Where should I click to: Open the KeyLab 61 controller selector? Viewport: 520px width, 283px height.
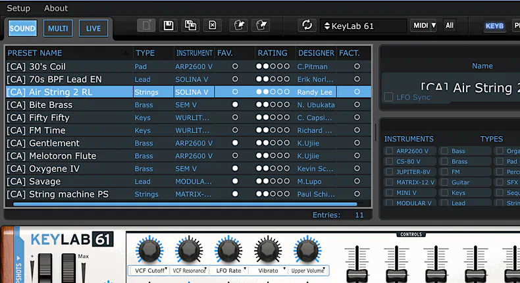pyautogui.click(x=363, y=26)
